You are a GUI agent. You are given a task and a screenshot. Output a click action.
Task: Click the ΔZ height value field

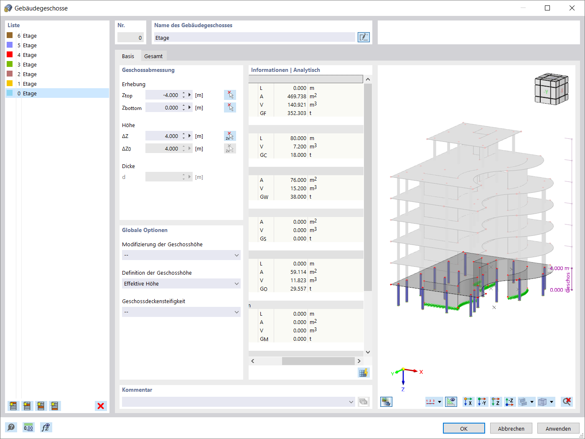[x=163, y=136]
